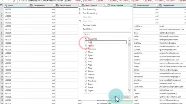This screenshot has width=186, height=104.
Task: Uncheck the Afton checkbox
Action: point(86,52)
